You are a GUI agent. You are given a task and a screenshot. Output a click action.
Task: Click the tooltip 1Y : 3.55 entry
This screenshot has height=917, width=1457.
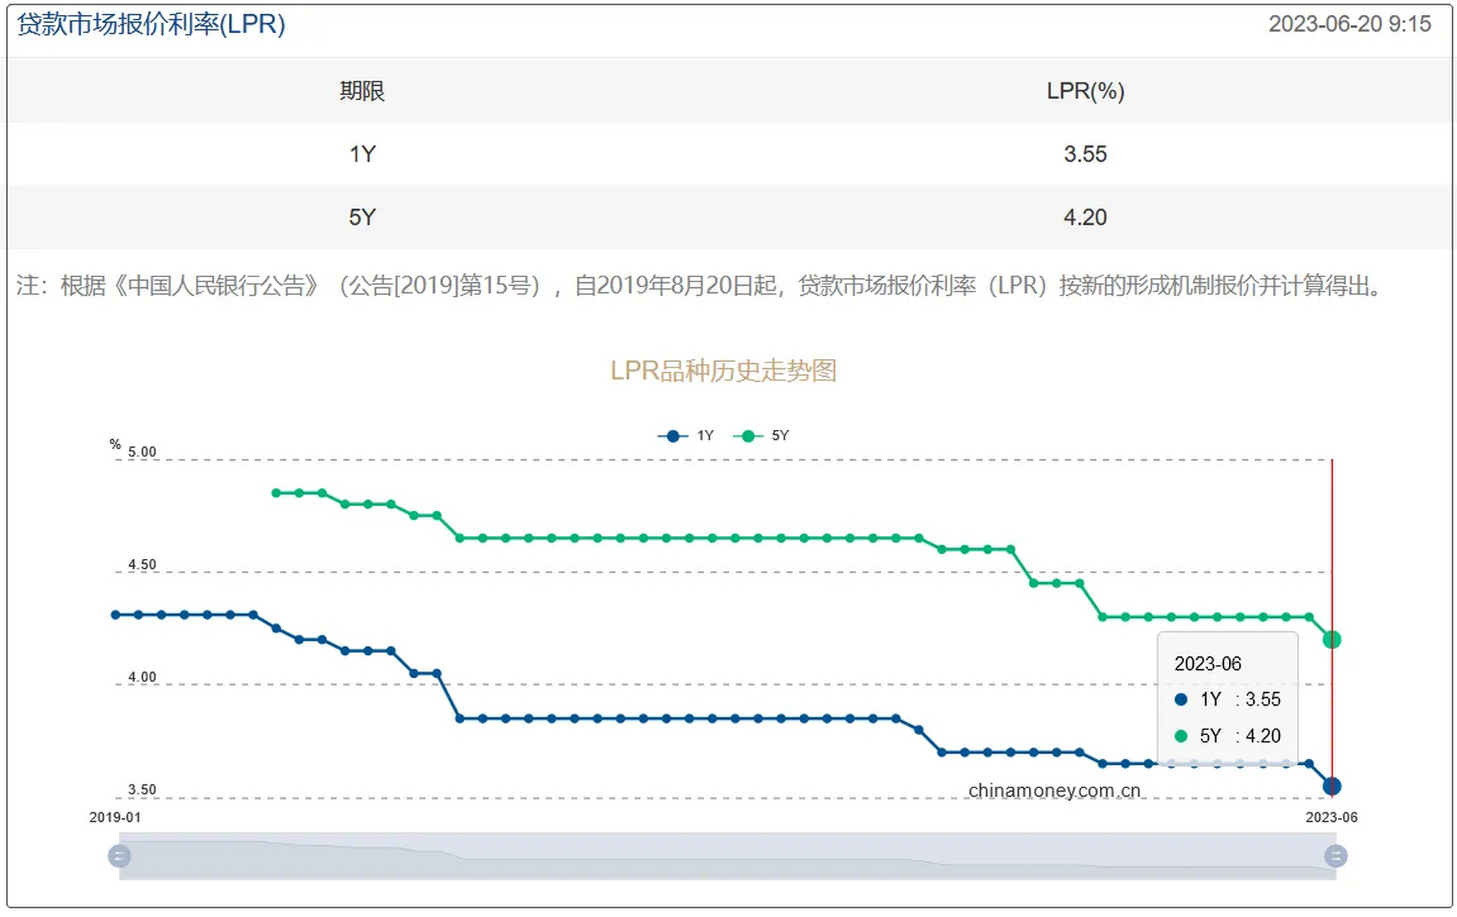tap(1228, 700)
